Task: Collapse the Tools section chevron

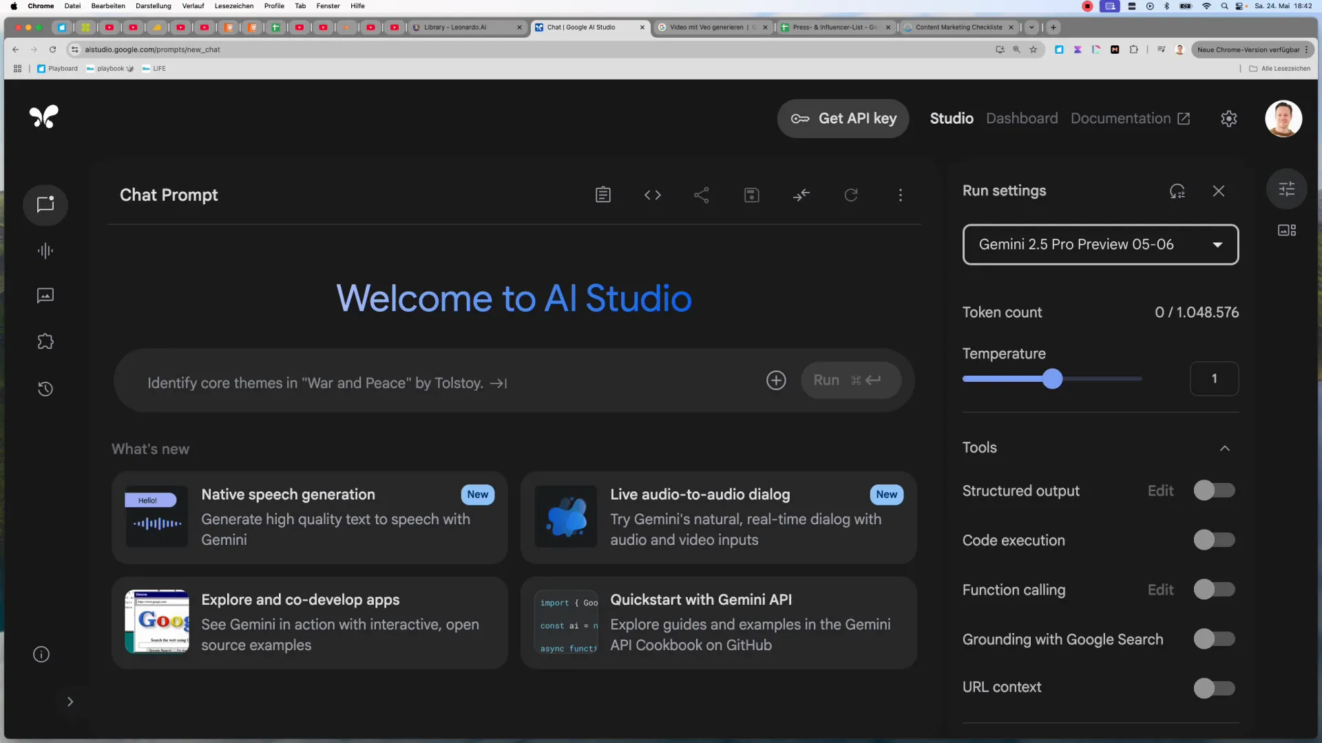Action: point(1225,448)
